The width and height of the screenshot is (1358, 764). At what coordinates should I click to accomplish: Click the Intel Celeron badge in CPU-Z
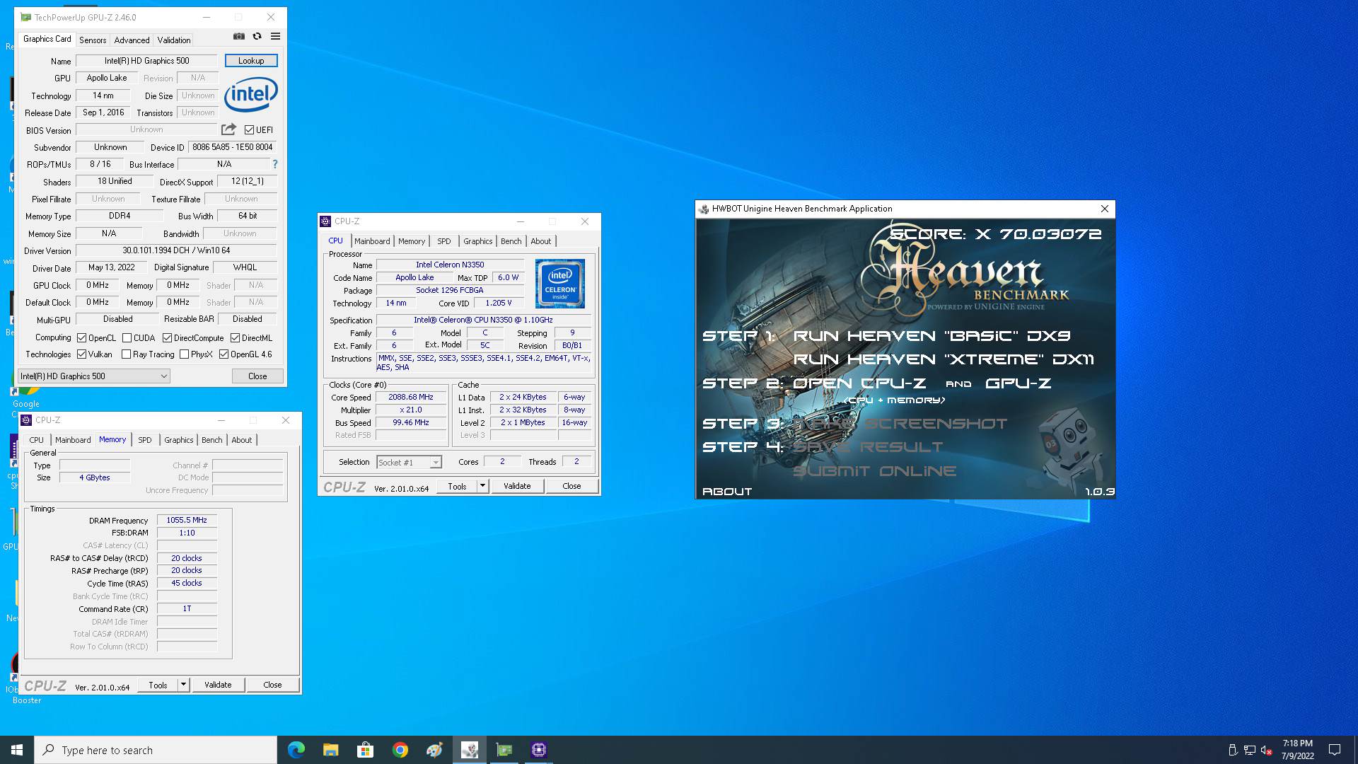tap(560, 283)
